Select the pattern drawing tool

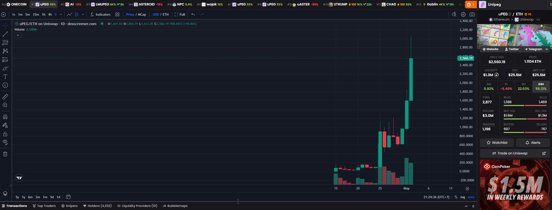click(5, 51)
